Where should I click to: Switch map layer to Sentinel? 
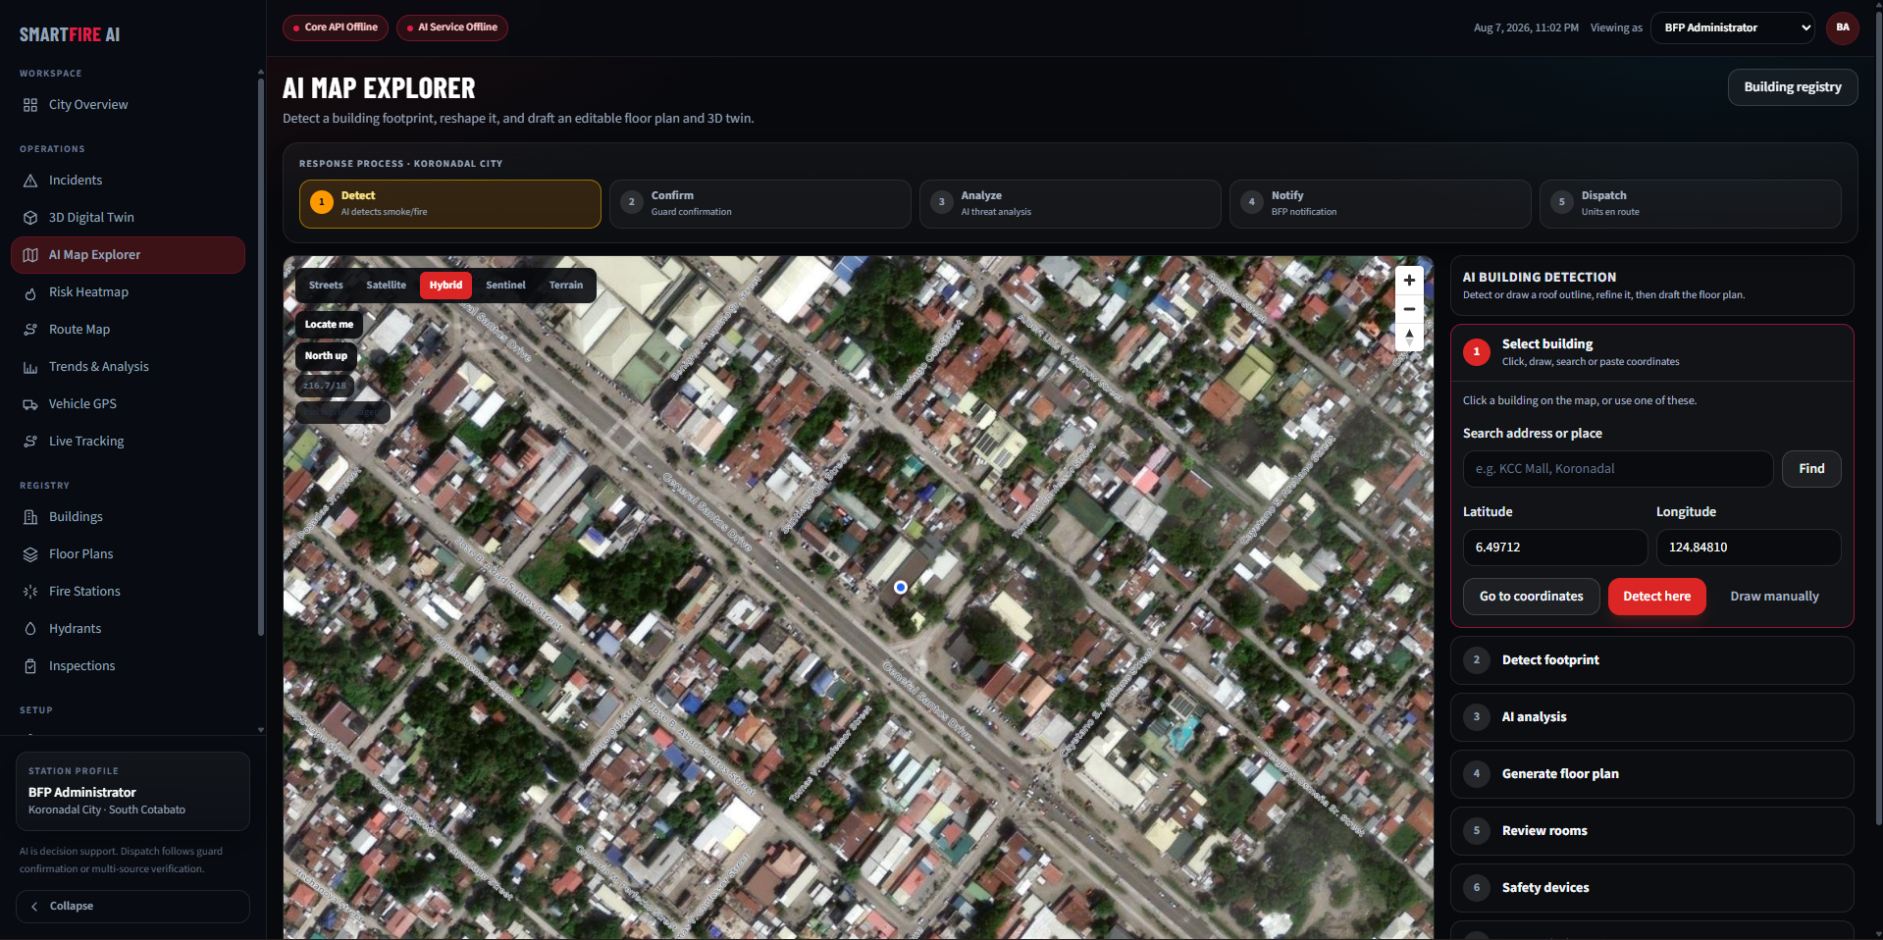tap(505, 286)
